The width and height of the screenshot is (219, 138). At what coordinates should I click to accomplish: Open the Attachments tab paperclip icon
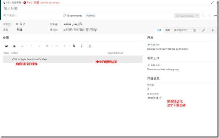[x=212, y=30]
